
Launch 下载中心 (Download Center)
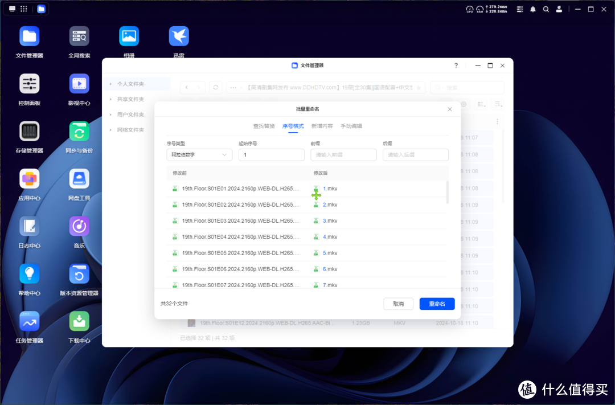click(x=79, y=322)
